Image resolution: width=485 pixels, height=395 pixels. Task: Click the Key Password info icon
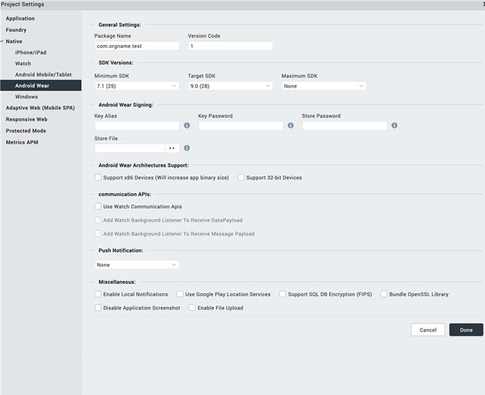pos(290,126)
